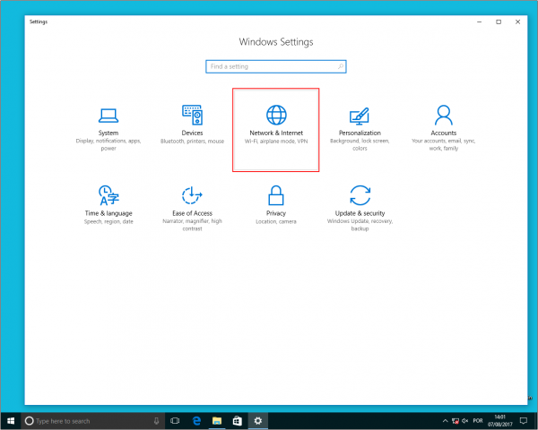The image size is (538, 430).
Task: Open the Devices keyboard and speaker icon
Action: click(x=193, y=115)
